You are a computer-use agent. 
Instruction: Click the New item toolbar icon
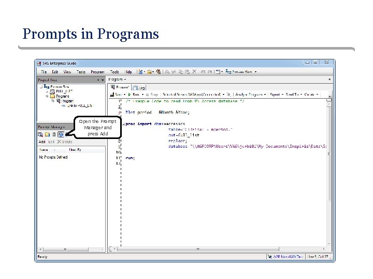point(140,72)
